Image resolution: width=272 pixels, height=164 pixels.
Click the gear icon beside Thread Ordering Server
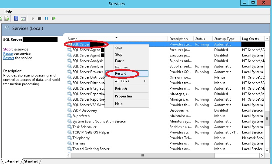coord(69,149)
